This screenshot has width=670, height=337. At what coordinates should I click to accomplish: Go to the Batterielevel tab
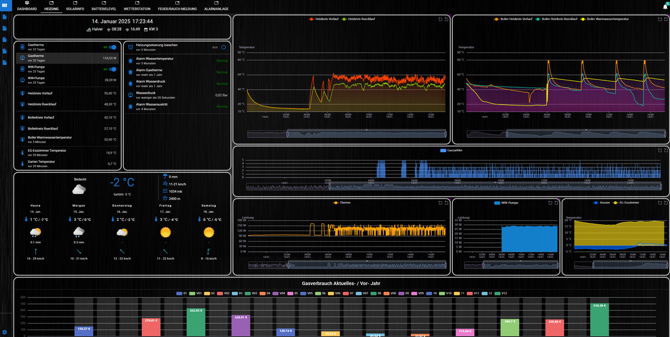coord(103,7)
